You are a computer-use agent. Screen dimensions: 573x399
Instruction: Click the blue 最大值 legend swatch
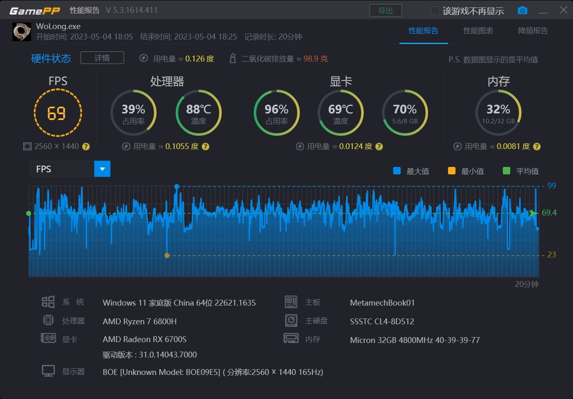coord(397,171)
